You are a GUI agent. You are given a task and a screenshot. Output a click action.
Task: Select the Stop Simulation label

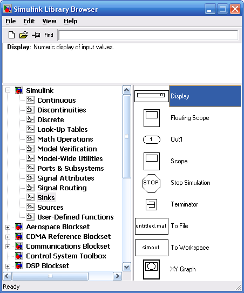click(x=190, y=183)
